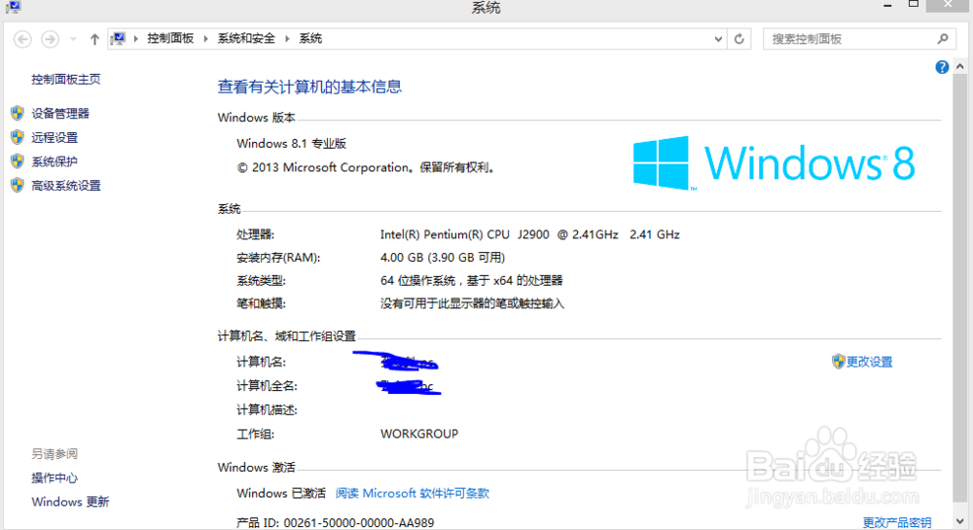Open 阅读 Microsoft 软件许可条款 link

[x=412, y=493]
